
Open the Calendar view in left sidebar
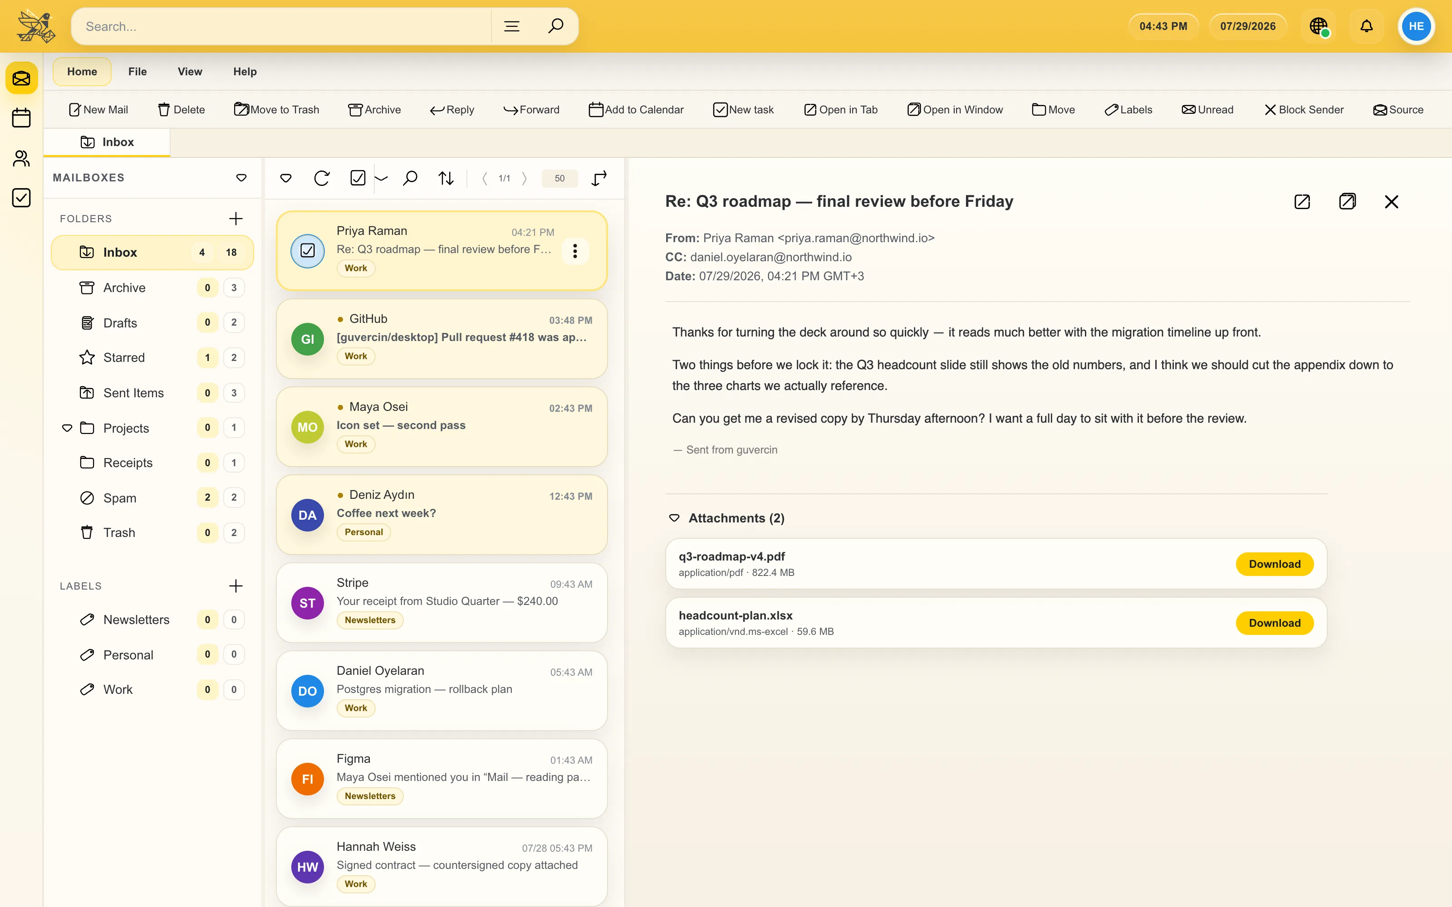click(x=22, y=117)
